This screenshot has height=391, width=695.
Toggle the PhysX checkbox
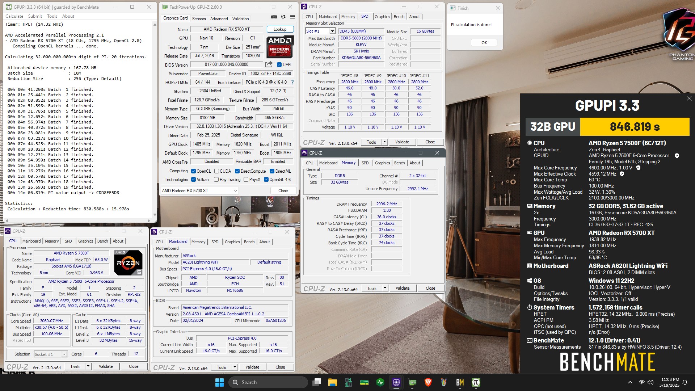point(246,180)
